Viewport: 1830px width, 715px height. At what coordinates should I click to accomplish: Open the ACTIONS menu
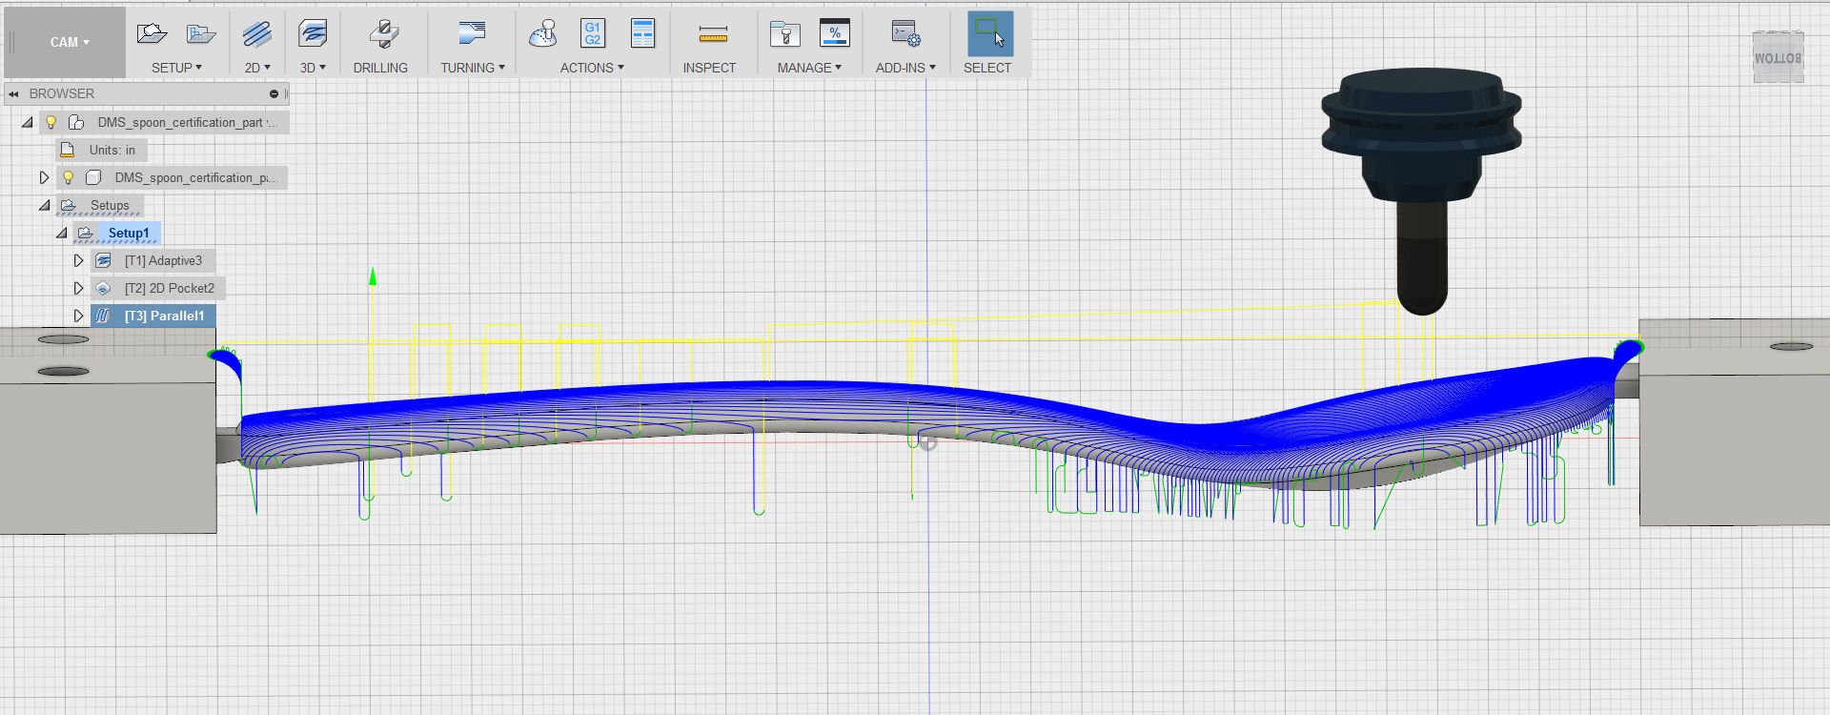592,68
